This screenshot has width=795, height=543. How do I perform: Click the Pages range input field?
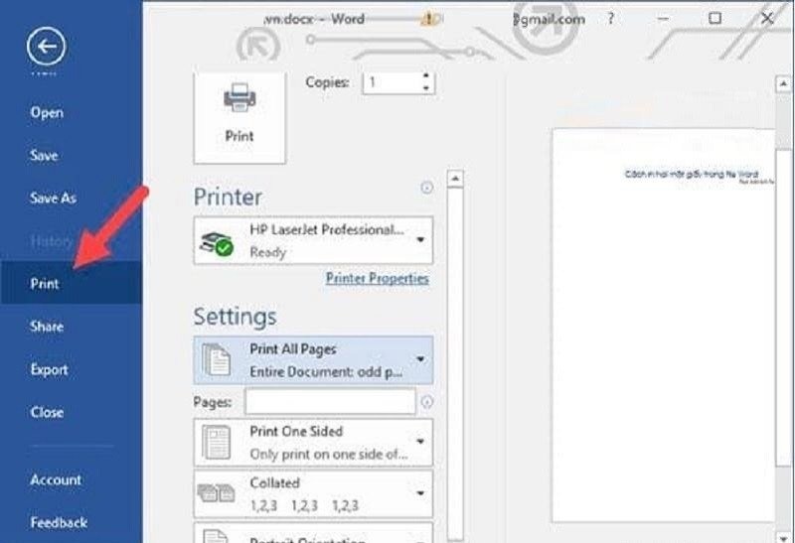[331, 401]
